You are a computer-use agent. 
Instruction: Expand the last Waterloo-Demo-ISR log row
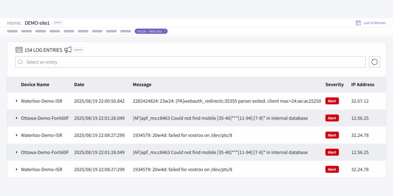click(17, 170)
